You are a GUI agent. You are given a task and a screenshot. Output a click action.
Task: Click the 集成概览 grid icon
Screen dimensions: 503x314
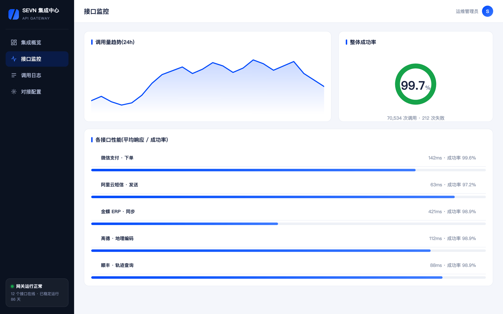pos(14,42)
